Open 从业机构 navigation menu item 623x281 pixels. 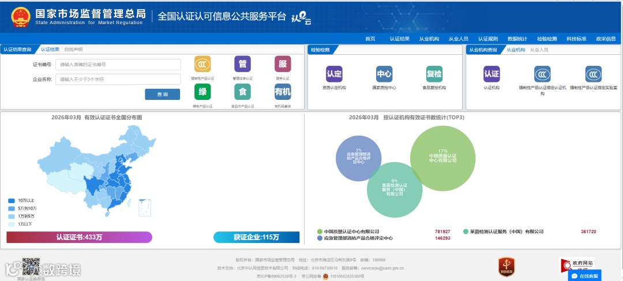point(429,39)
